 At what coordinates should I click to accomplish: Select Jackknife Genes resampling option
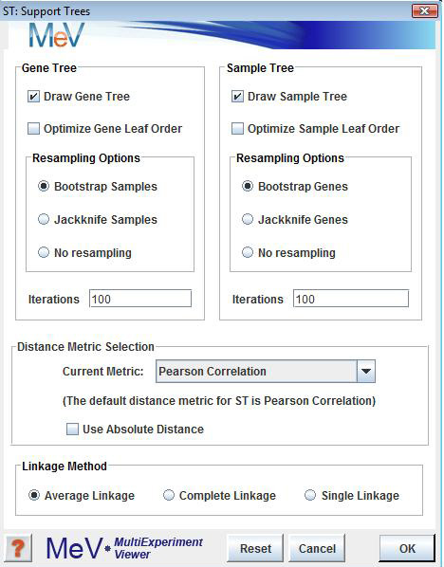coord(248,219)
